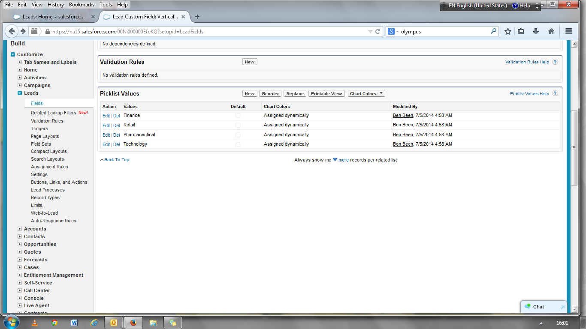Open Firefox from the Windows taskbar

tap(133, 323)
